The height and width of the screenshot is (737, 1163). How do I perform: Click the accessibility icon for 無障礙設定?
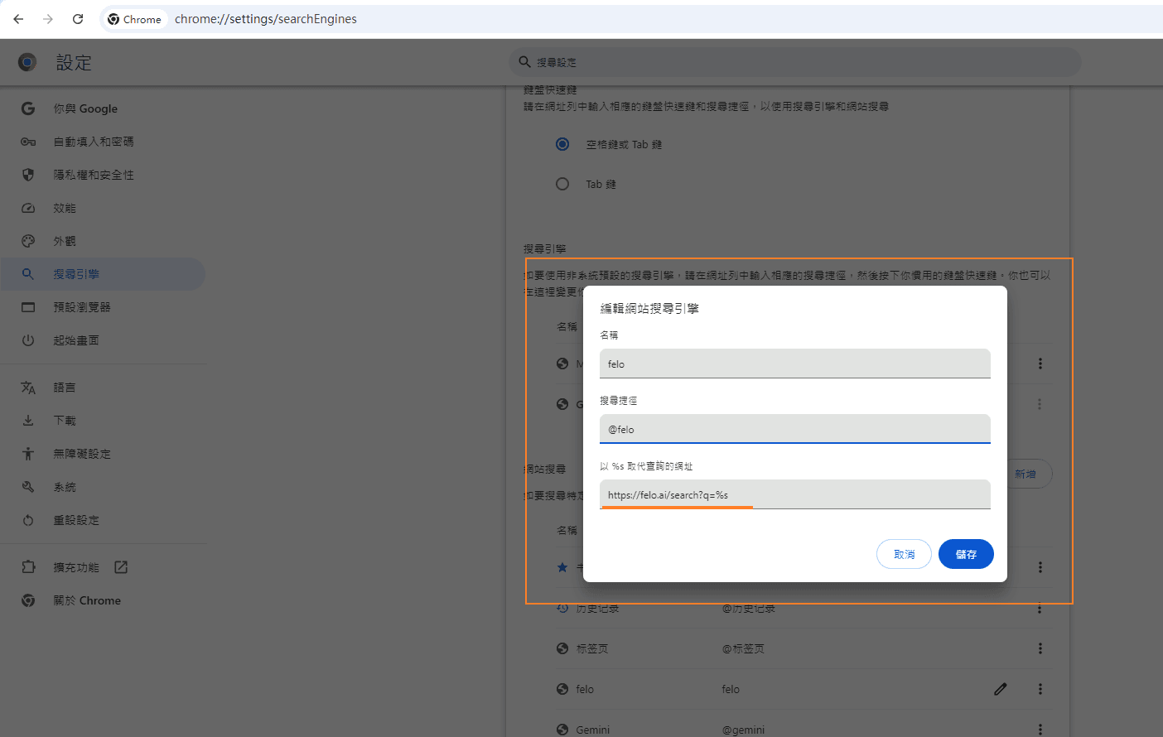point(28,454)
